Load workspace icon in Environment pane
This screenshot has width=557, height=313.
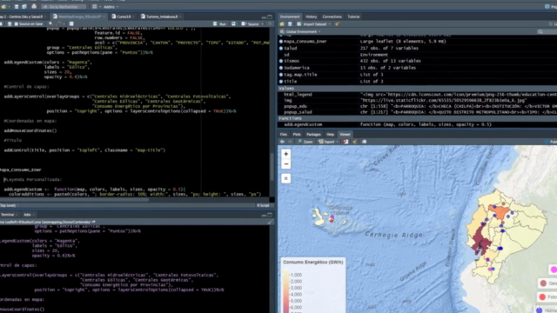282,24
